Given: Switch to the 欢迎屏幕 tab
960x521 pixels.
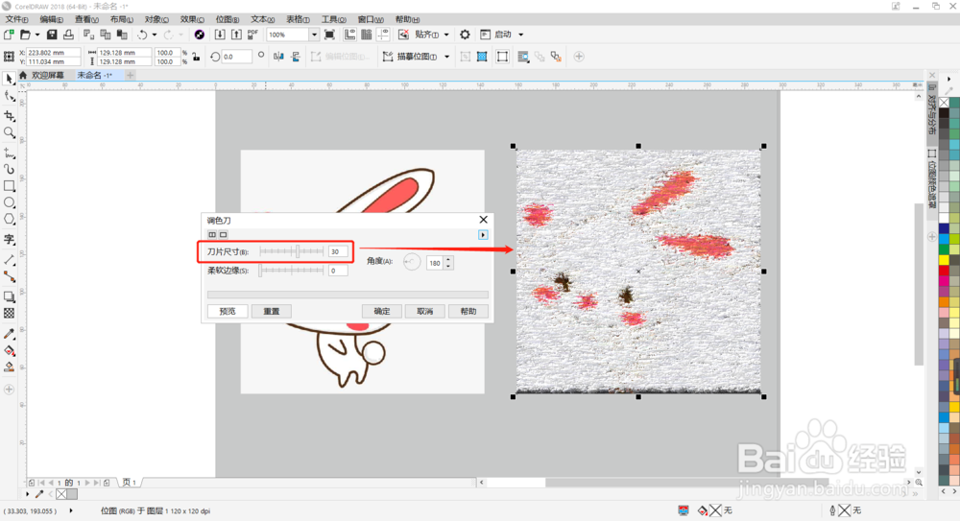Looking at the screenshot, I should click(48, 75).
